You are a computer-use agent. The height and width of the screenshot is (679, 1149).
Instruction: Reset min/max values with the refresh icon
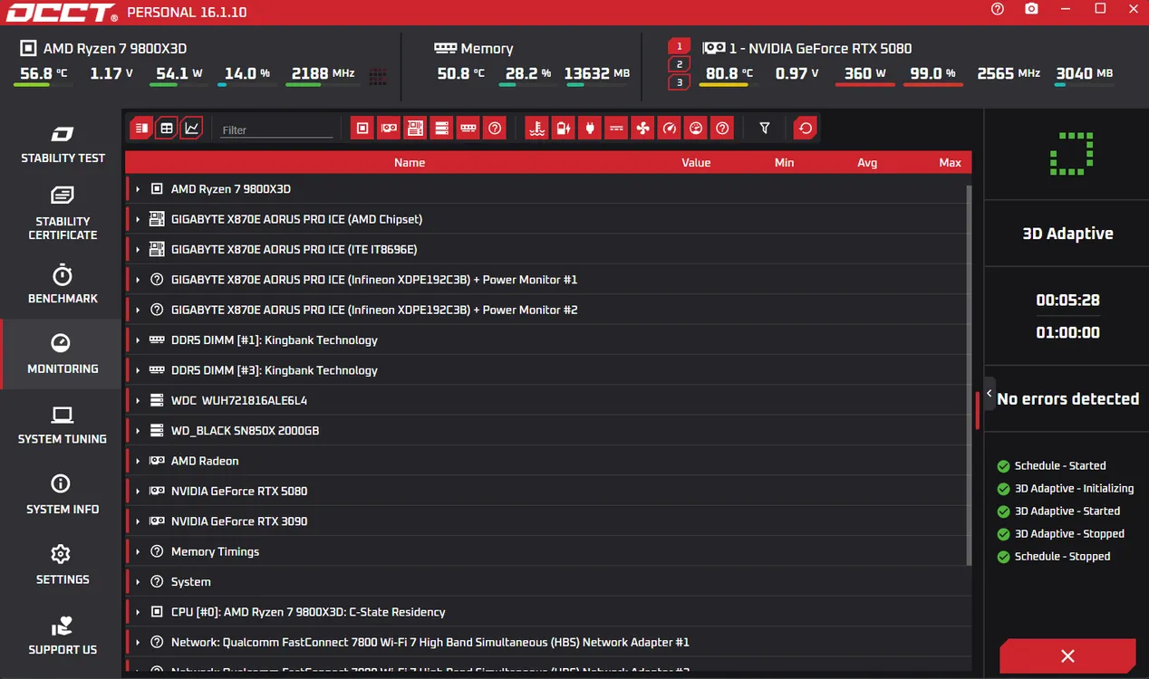pyautogui.click(x=805, y=129)
